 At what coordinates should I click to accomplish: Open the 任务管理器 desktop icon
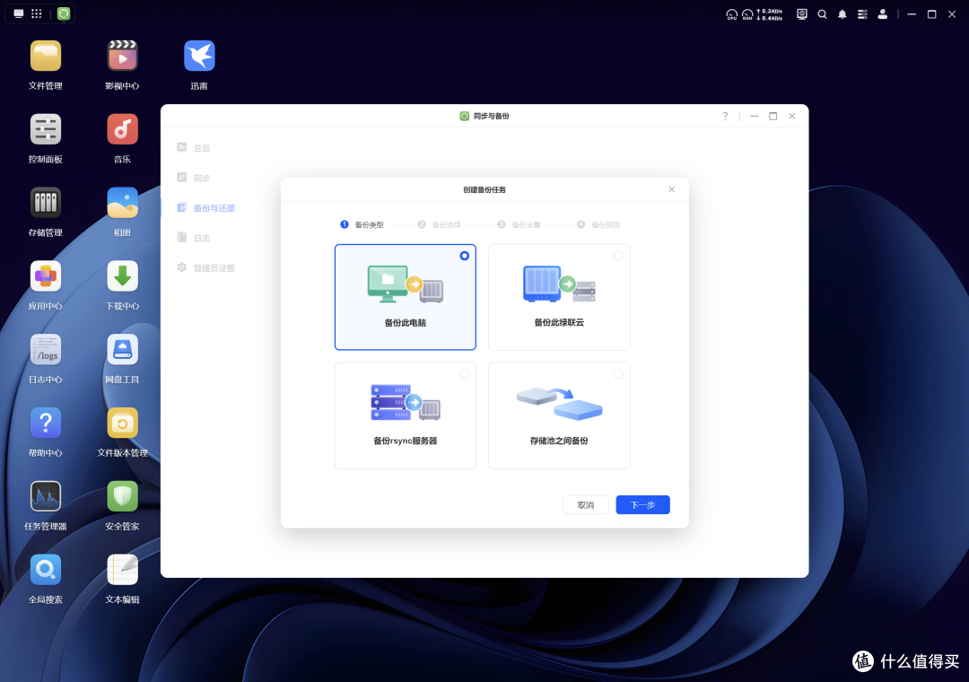[x=45, y=496]
